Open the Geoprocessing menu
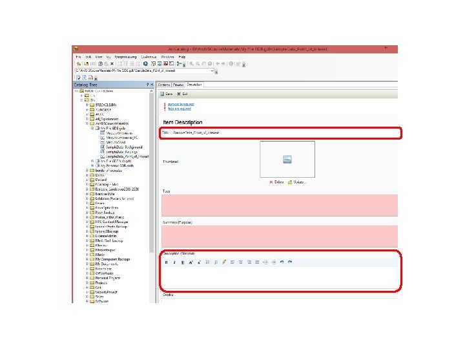 pyautogui.click(x=125, y=57)
